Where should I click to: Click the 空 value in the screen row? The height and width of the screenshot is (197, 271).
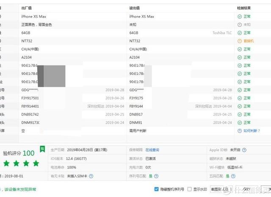point(23,131)
